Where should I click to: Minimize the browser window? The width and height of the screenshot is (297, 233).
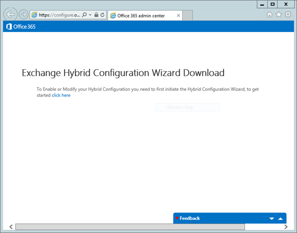[262, 4]
